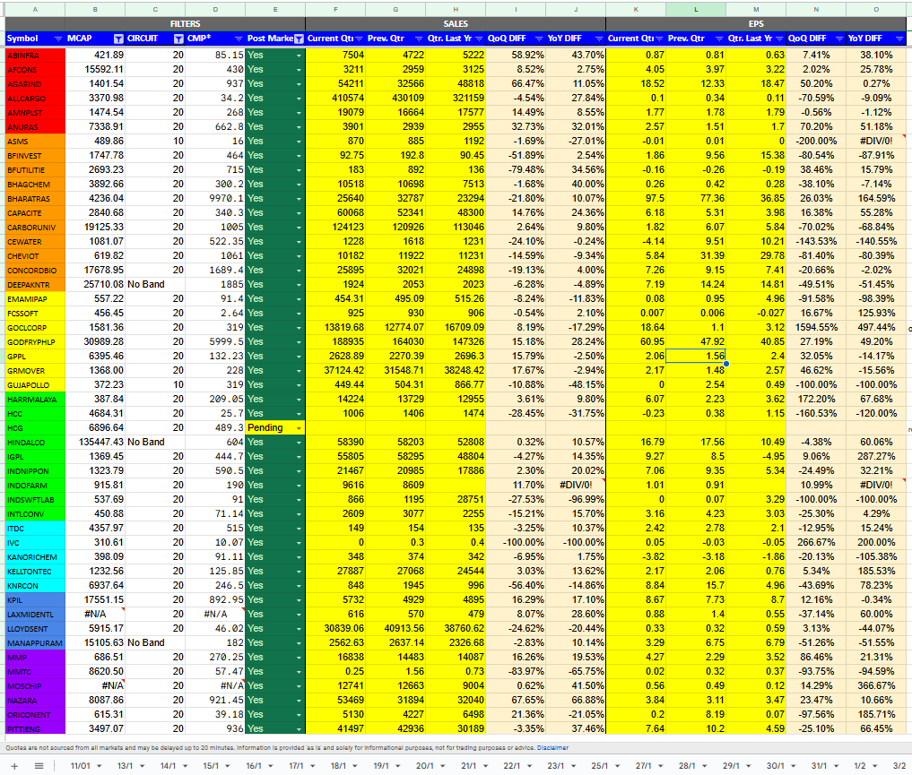Screen dimensions: 912x775
Task: Select EPS QoQ cell showing 1594.55%
Action: (x=815, y=328)
